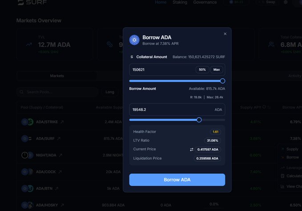Image resolution: width=302 pixels, height=211 pixels.
Task: Click Liquidation Price value 0.259568 ADA
Action: click(207, 158)
